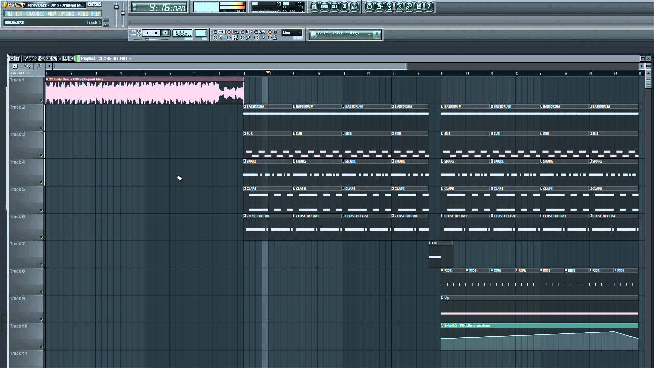Screen dimensions: 654x368
Task: Pause playback with the pause button
Action: tap(147, 33)
